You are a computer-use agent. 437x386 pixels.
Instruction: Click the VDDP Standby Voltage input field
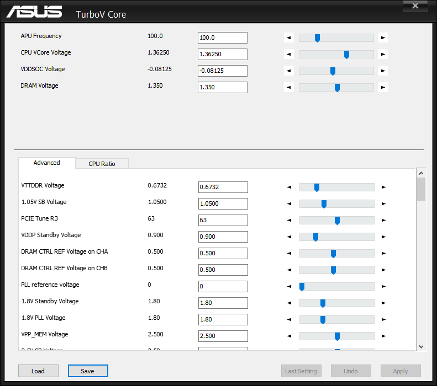click(x=223, y=237)
